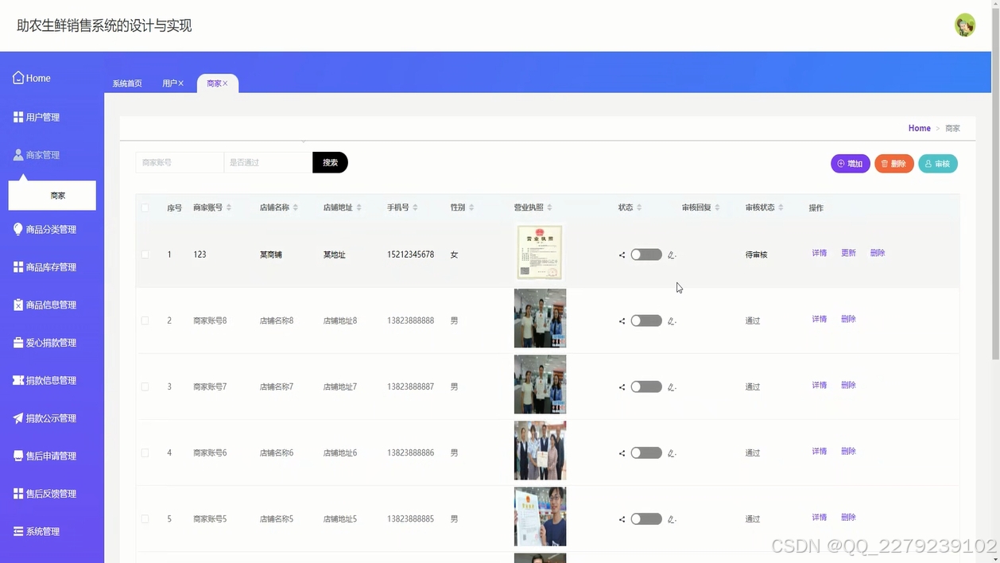Open 详情 for account 123
This screenshot has width=1000, height=563.
pos(820,253)
